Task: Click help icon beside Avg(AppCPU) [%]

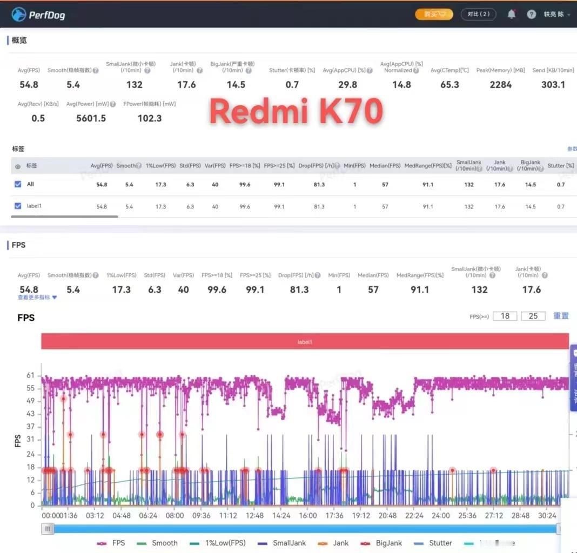Action: [370, 70]
